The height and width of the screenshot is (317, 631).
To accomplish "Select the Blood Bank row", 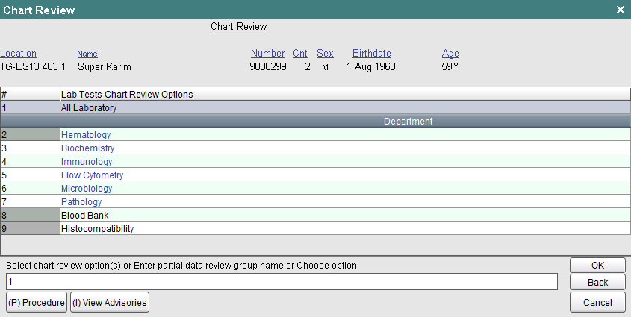I will (315, 215).
